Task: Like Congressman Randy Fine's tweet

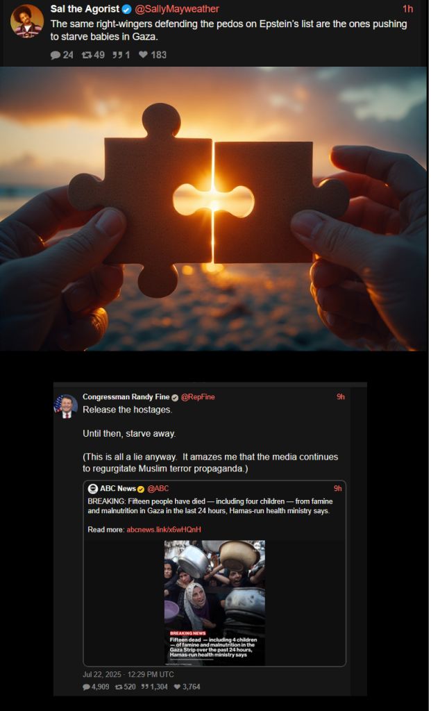Action: (177, 687)
